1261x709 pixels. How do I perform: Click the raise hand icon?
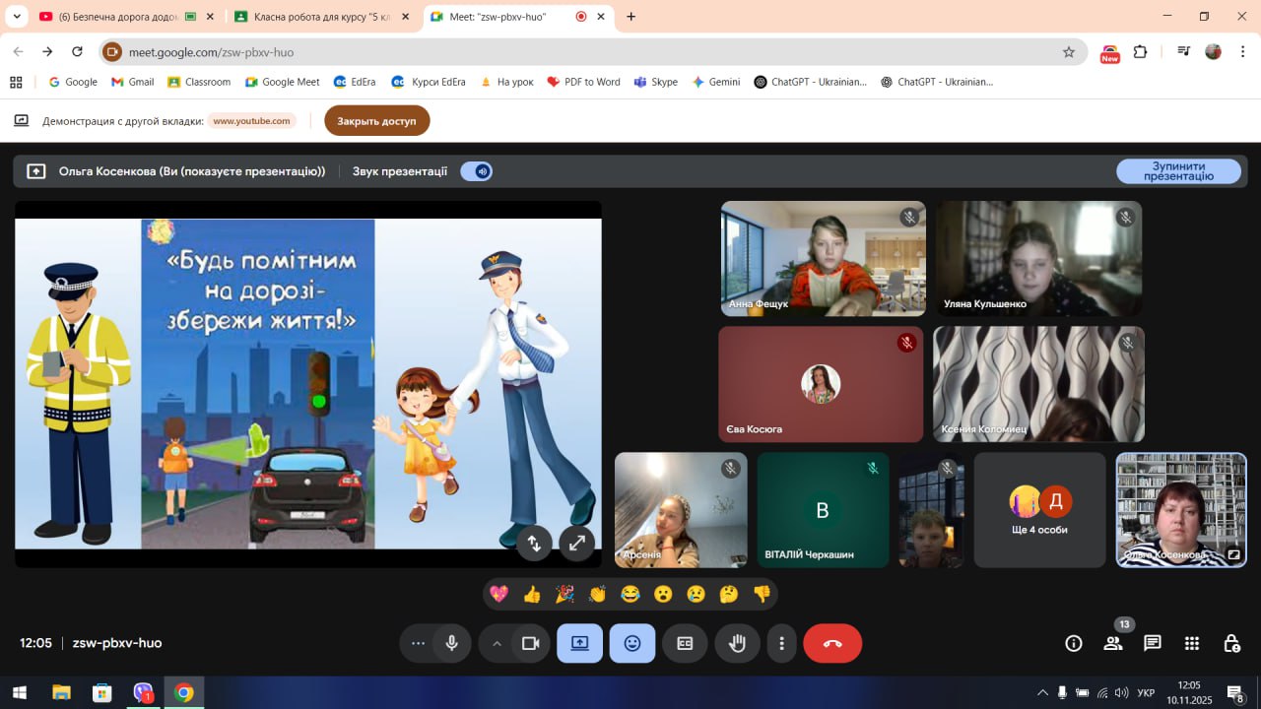point(737,643)
